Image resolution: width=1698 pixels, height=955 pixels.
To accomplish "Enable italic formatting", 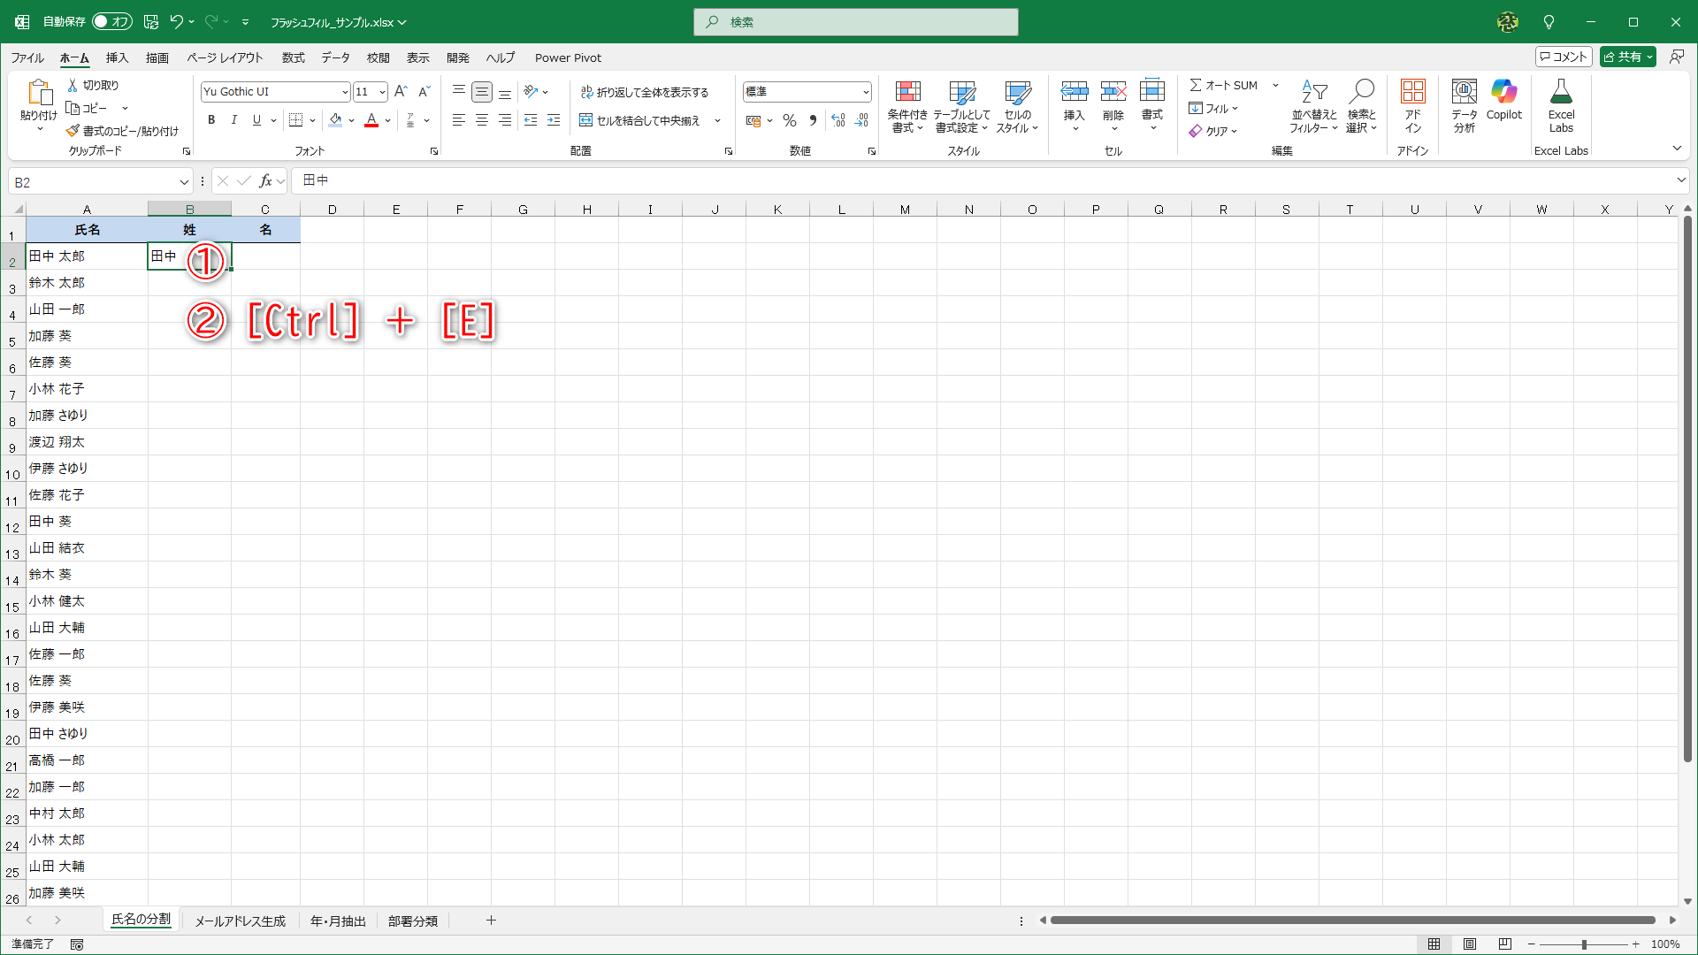I will tap(233, 119).
